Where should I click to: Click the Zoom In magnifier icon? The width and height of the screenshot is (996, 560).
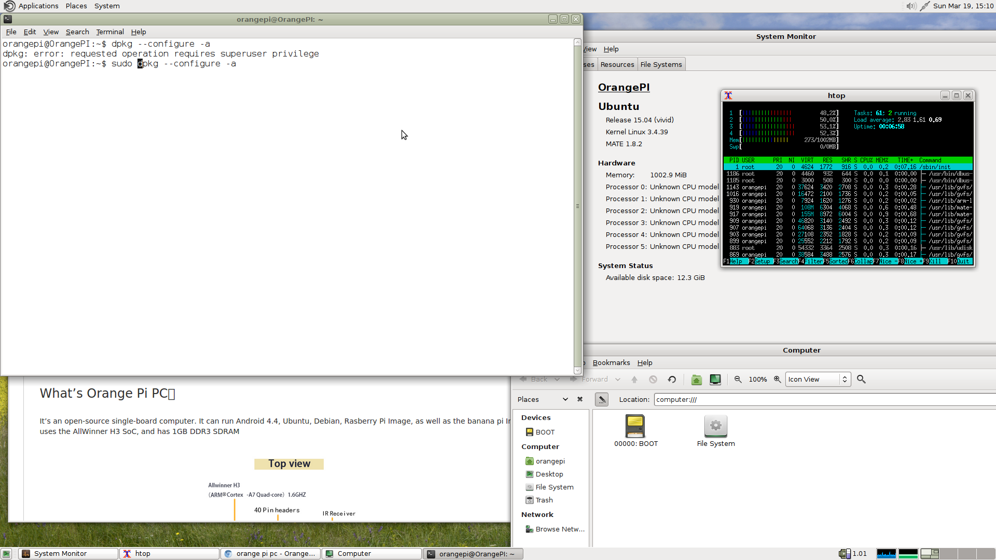click(x=777, y=379)
